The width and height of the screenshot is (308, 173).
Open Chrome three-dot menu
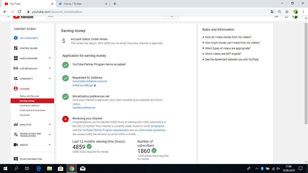point(303,12)
